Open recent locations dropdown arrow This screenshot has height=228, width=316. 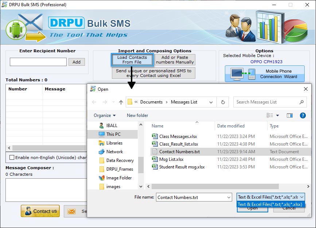pyautogui.click(x=113, y=102)
